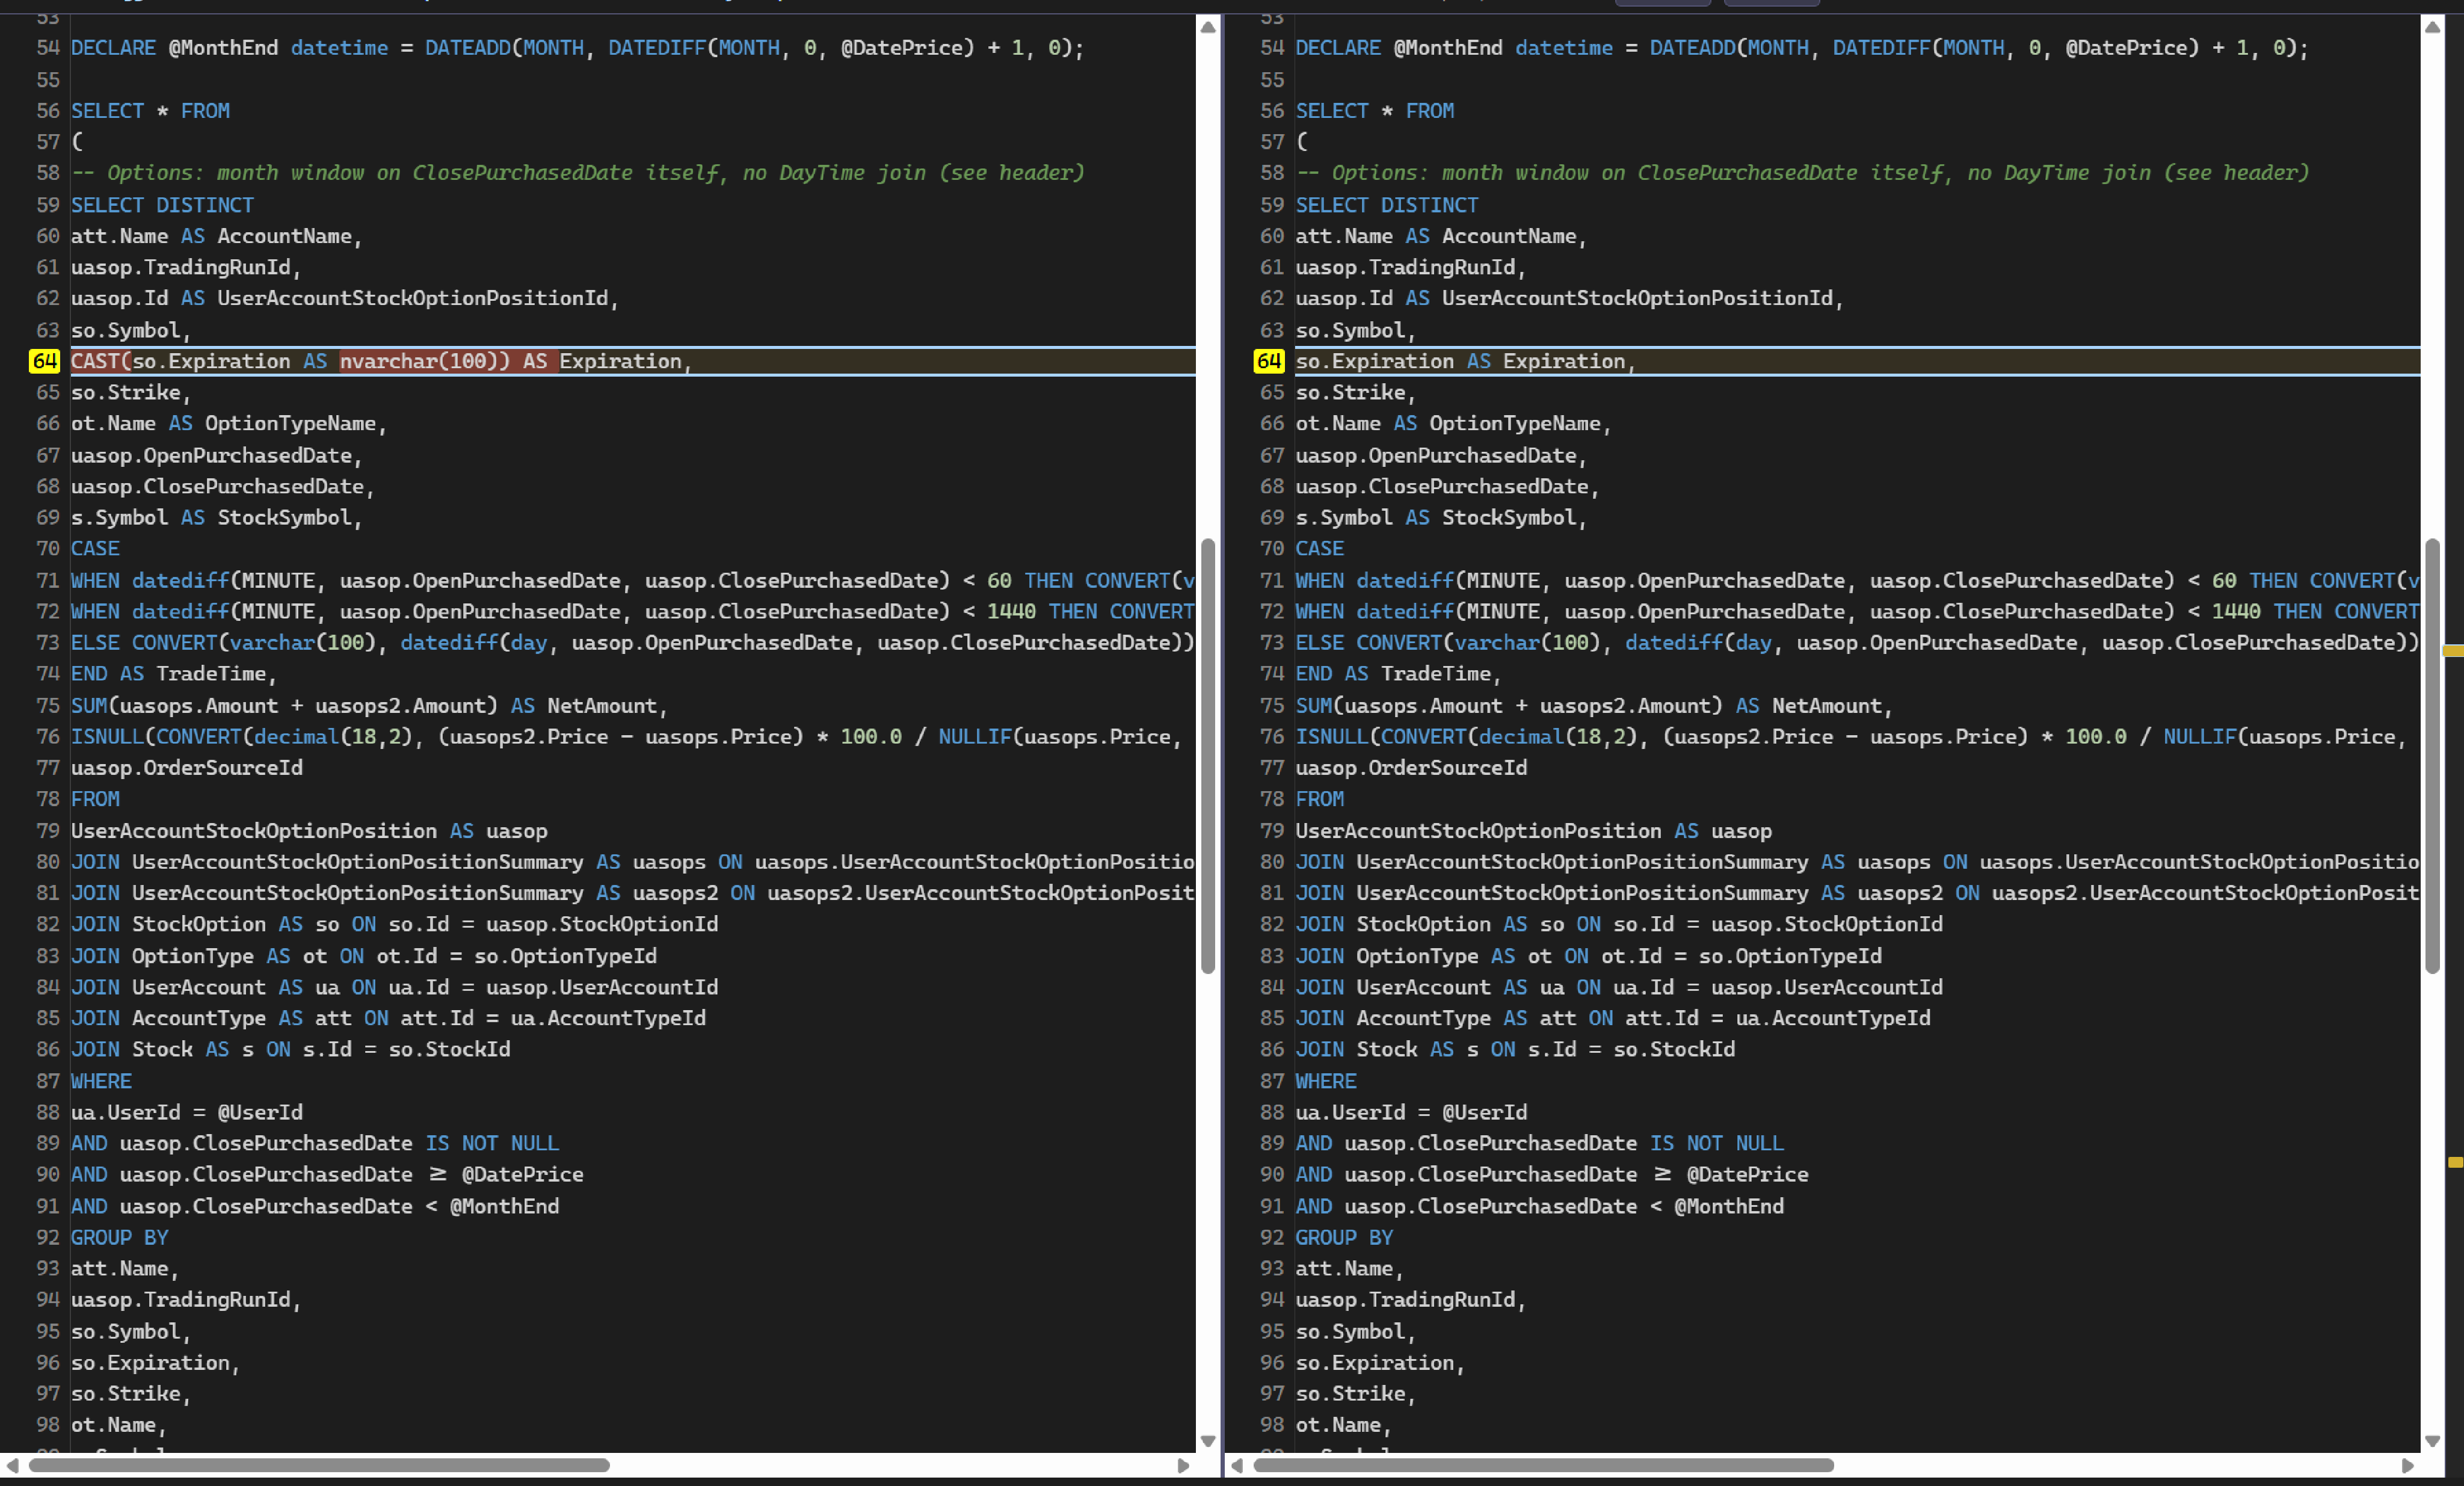The image size is (2464, 1486).
Task: Click 's.Symbol AS StockSymbol,' in right pane
Action: click(x=1441, y=517)
